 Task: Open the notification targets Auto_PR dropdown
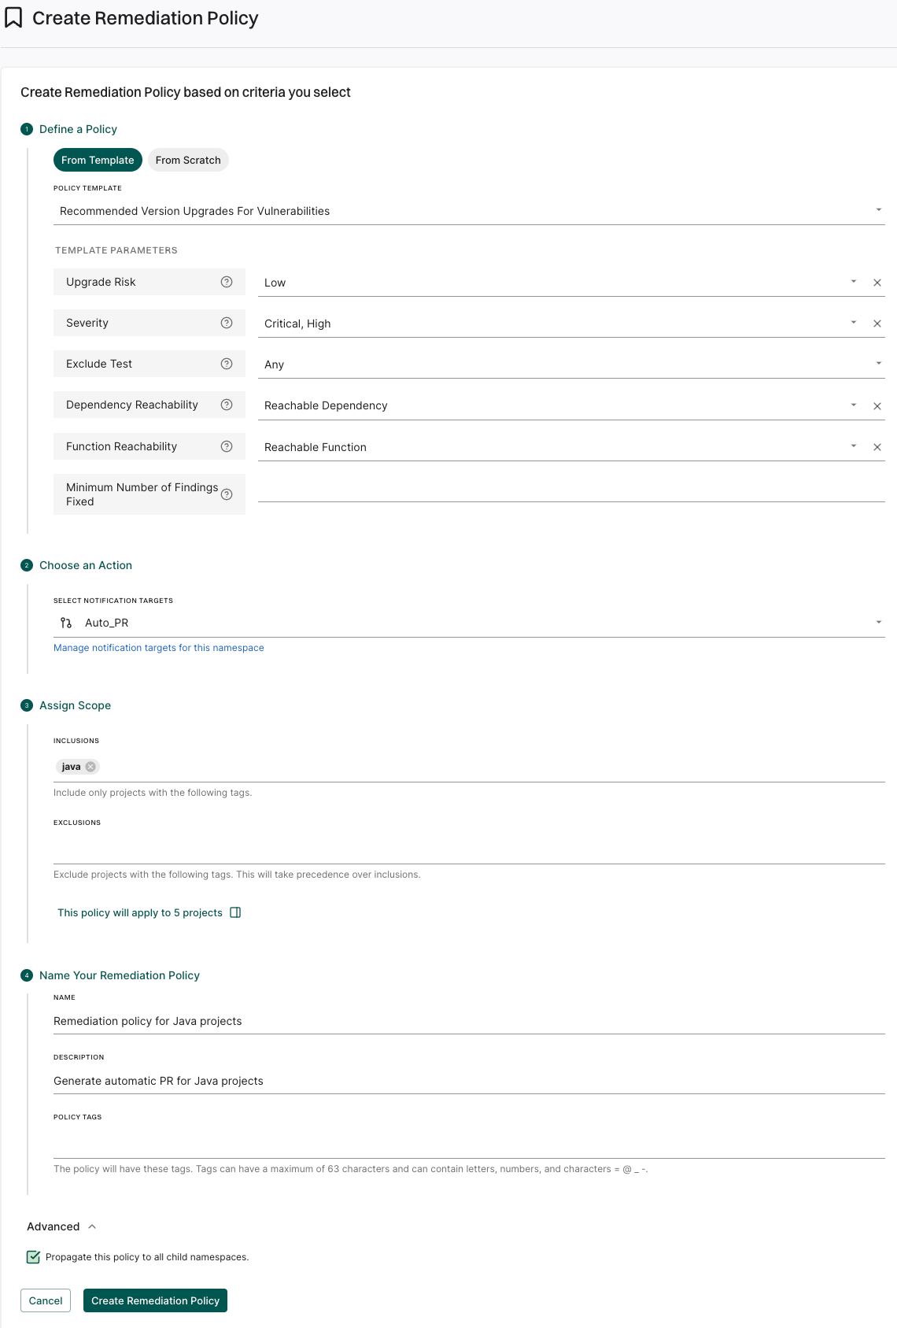(878, 623)
